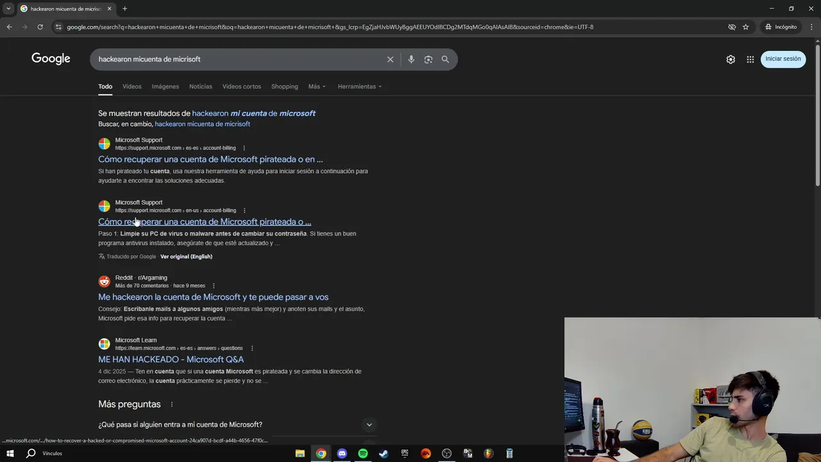
Task: Close the hackearon micuenta tab
Action: pyautogui.click(x=109, y=9)
